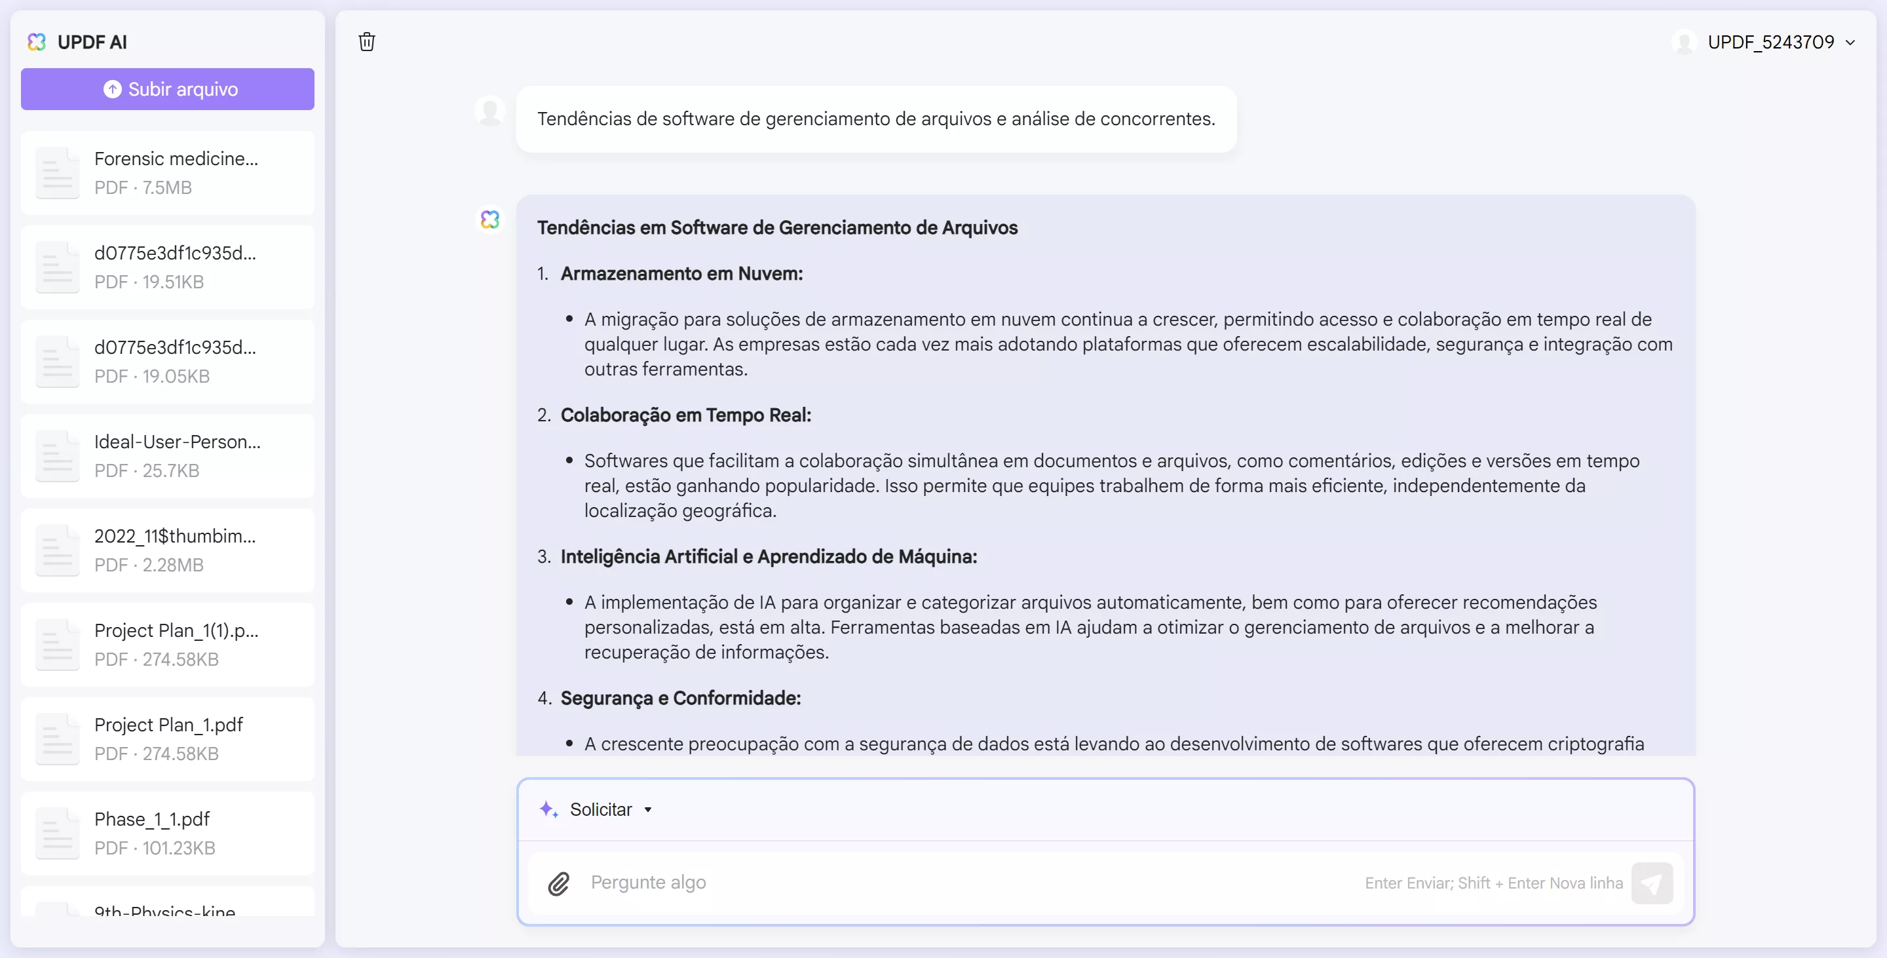Click the trash icon to delete conversation
1887x958 pixels.
click(367, 42)
